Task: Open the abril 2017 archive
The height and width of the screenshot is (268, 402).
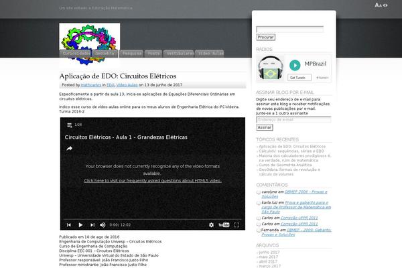Action: pos(268,261)
